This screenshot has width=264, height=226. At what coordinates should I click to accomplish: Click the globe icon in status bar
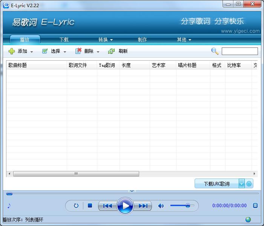[x=248, y=220]
